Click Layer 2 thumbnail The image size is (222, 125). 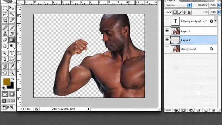[175, 40]
